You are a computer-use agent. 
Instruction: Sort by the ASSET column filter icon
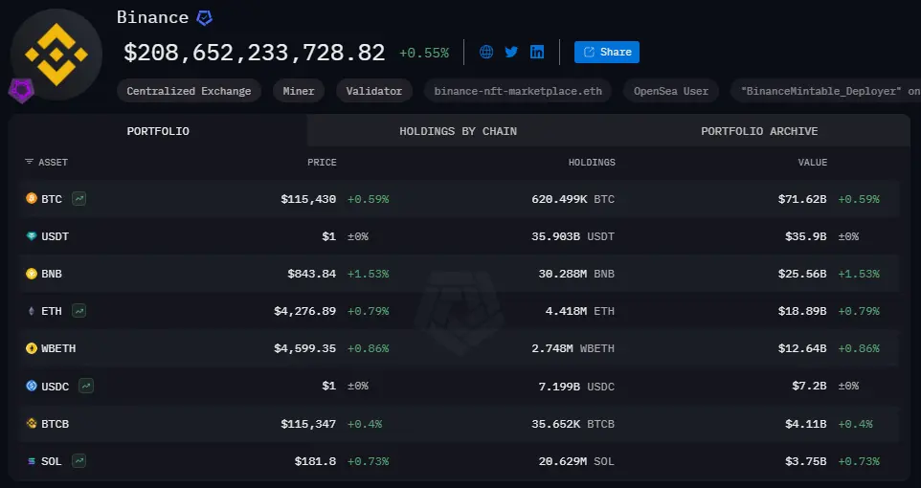30,163
